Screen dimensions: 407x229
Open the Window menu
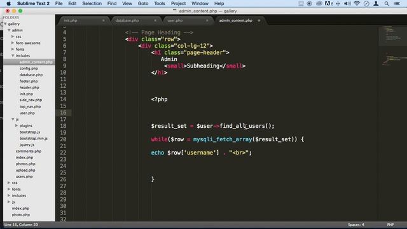coord(200,3)
